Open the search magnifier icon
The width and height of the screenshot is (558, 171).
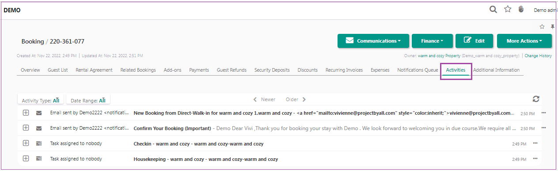click(493, 9)
